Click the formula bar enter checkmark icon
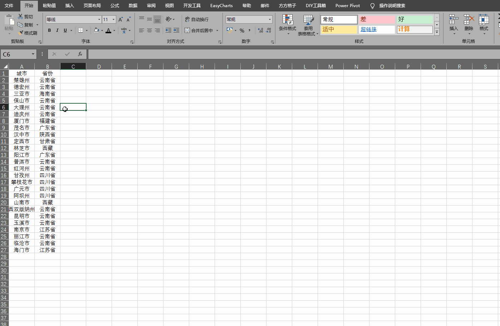The image size is (500, 326). click(x=67, y=54)
